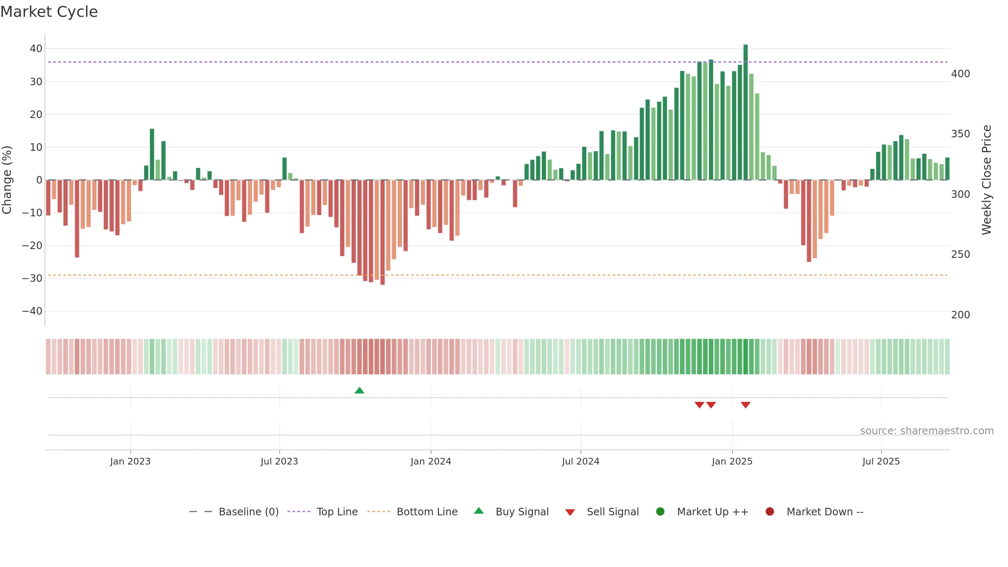Click the Sell Signal marker after Jan 2025
The height and width of the screenshot is (567, 1008).
pos(745,405)
